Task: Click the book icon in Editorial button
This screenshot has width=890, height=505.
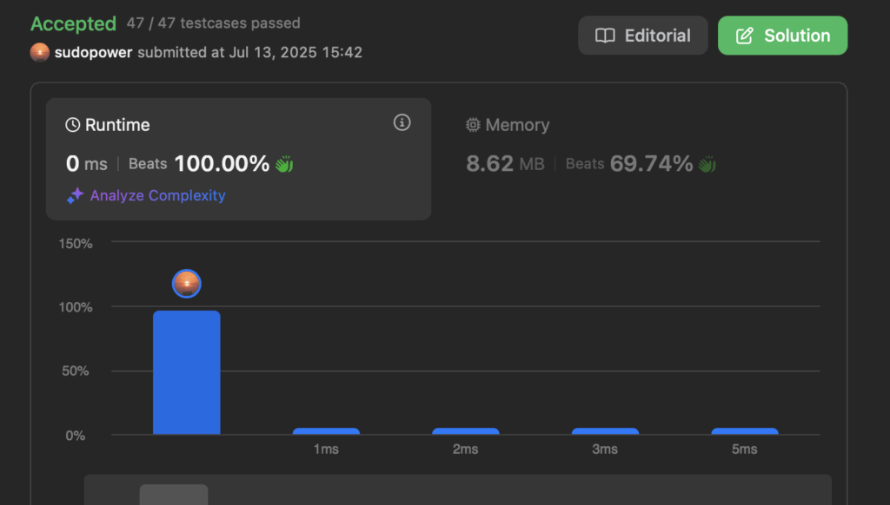Action: 605,36
